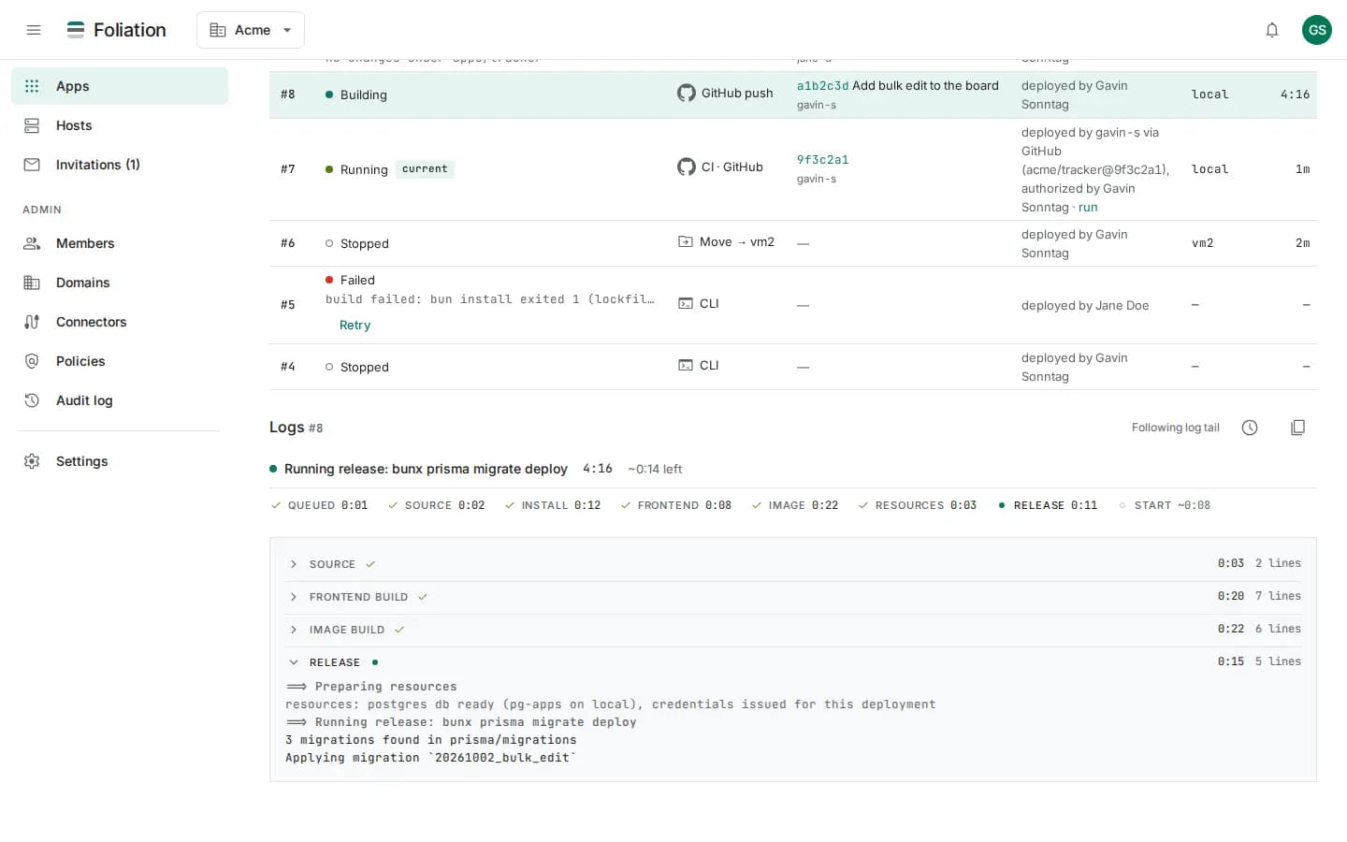
Task: Click 'deployed by Jane Doe' text
Action: click(1085, 305)
